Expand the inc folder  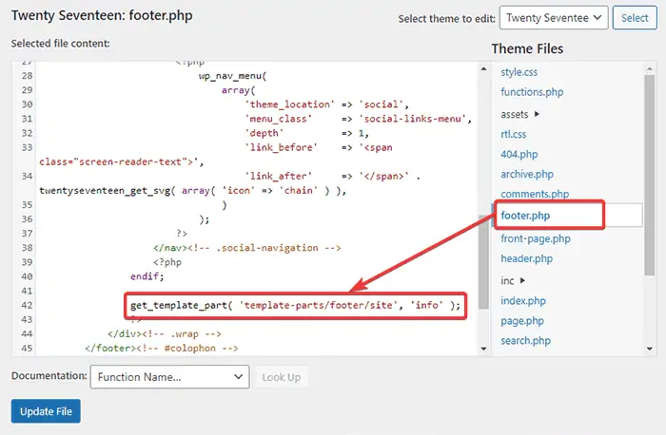click(x=514, y=280)
